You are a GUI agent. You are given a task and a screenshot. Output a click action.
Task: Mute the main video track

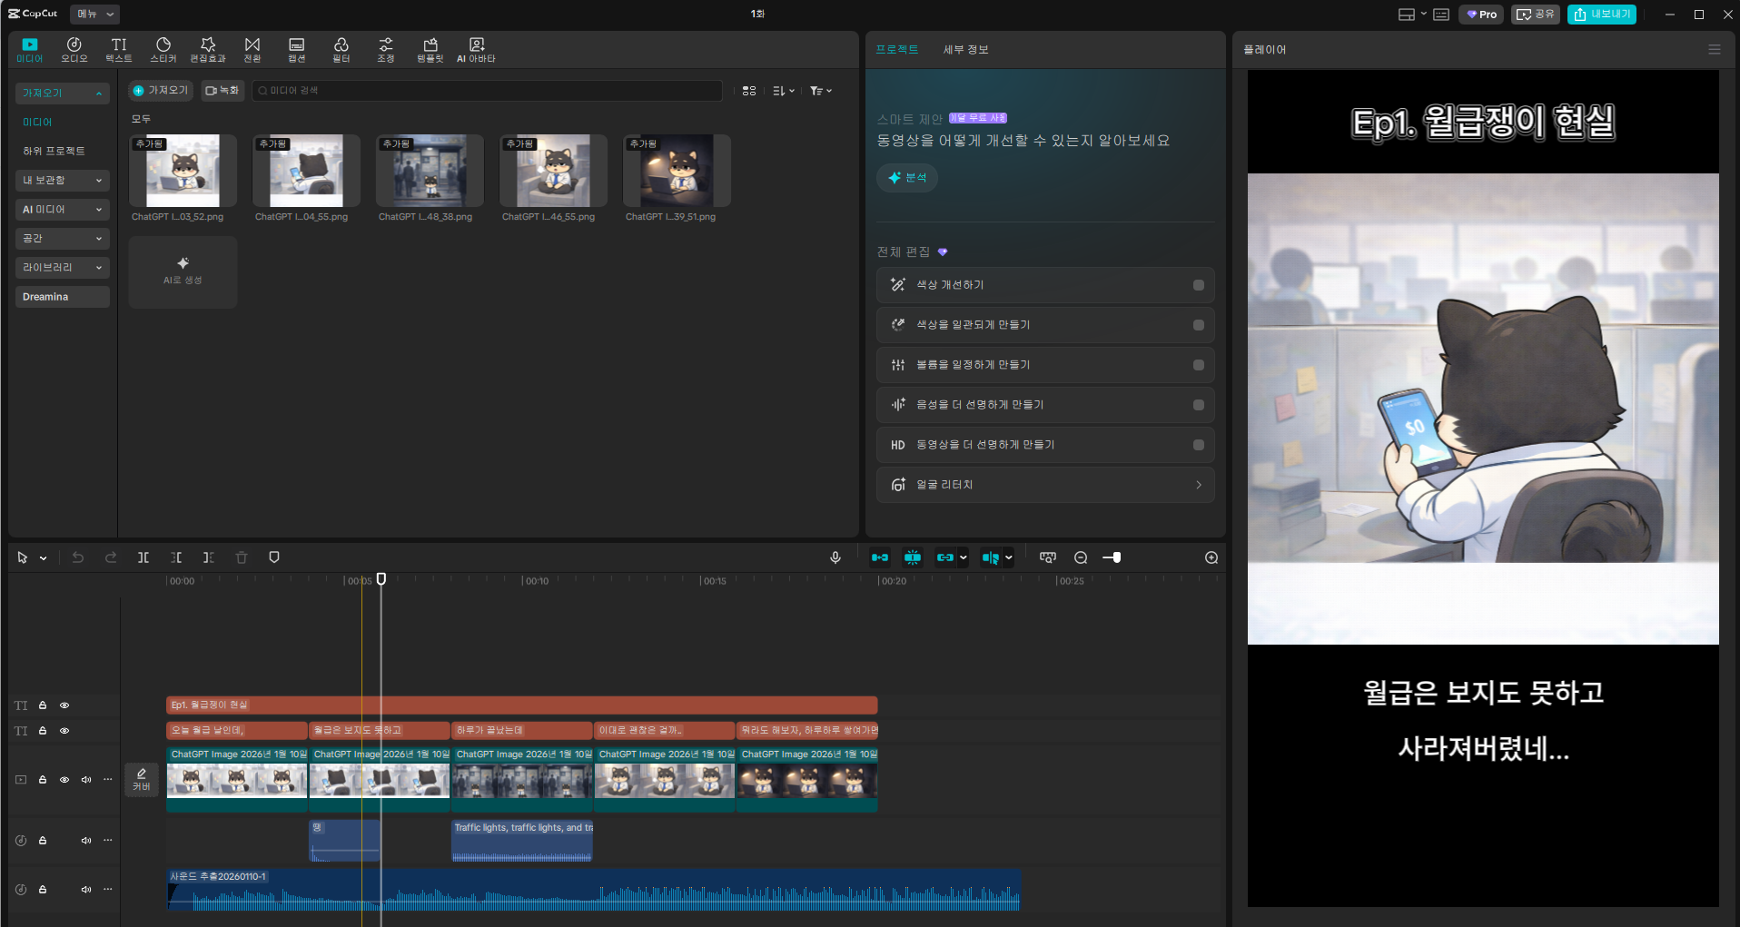86,780
